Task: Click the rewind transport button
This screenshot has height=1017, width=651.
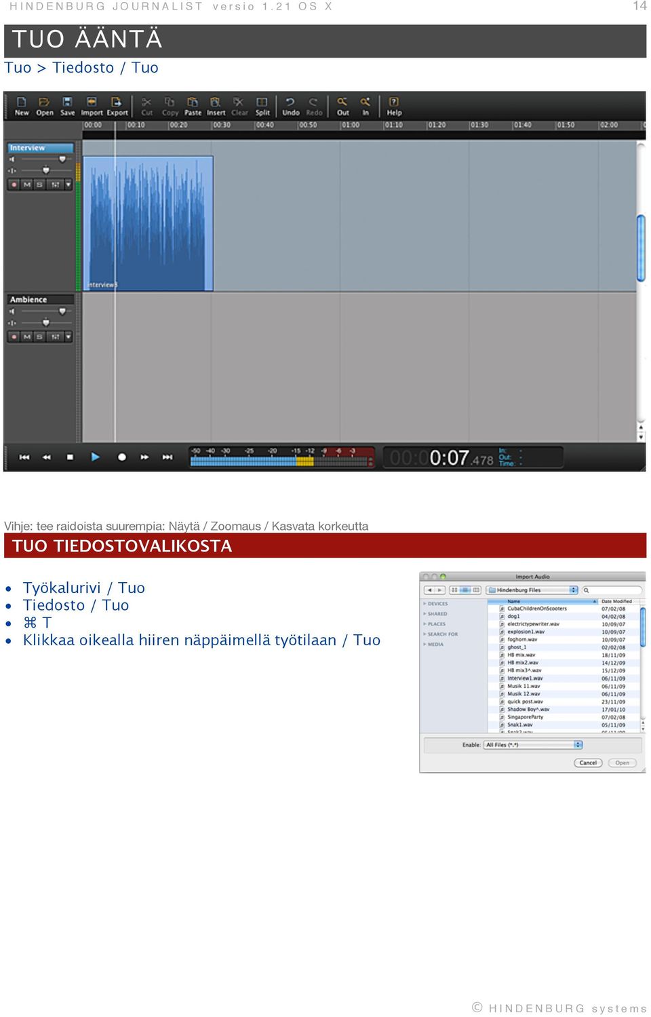Action: point(47,457)
